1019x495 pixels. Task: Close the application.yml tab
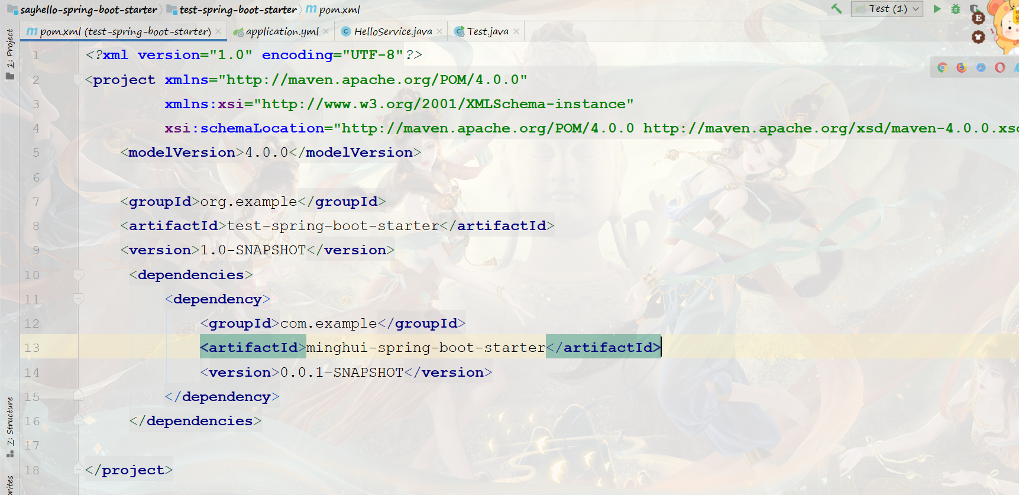pos(326,31)
